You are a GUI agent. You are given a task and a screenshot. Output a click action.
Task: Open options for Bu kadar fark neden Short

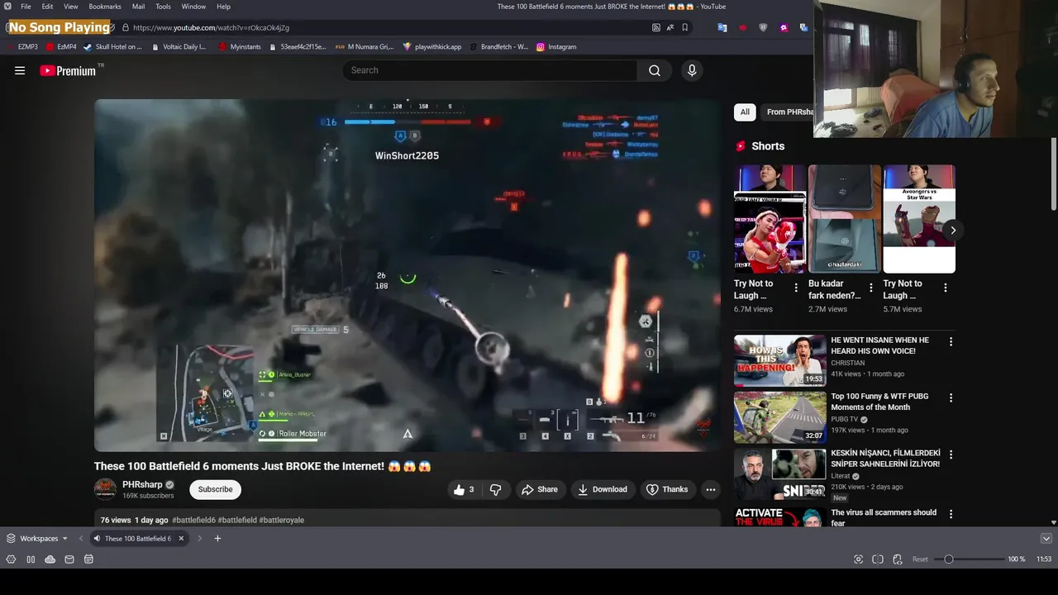pyautogui.click(x=870, y=288)
